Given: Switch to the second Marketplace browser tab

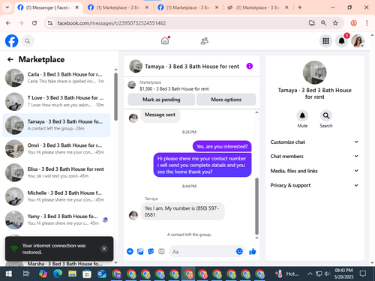Looking at the screenshot, I should [x=118, y=7].
